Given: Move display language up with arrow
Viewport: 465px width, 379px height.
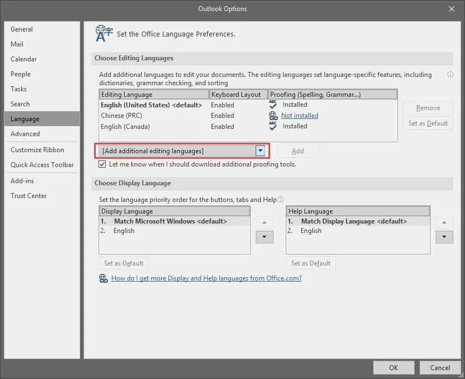Looking at the screenshot, I should point(264,222).
